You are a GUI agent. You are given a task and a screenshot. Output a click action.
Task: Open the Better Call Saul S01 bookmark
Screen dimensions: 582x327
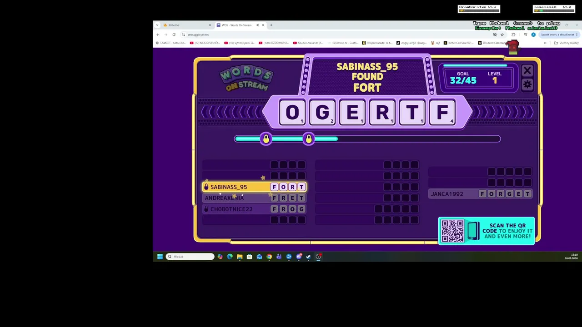pyautogui.click(x=459, y=43)
